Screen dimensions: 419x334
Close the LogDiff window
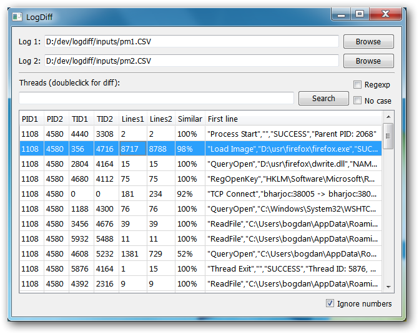pyautogui.click(x=385, y=14)
